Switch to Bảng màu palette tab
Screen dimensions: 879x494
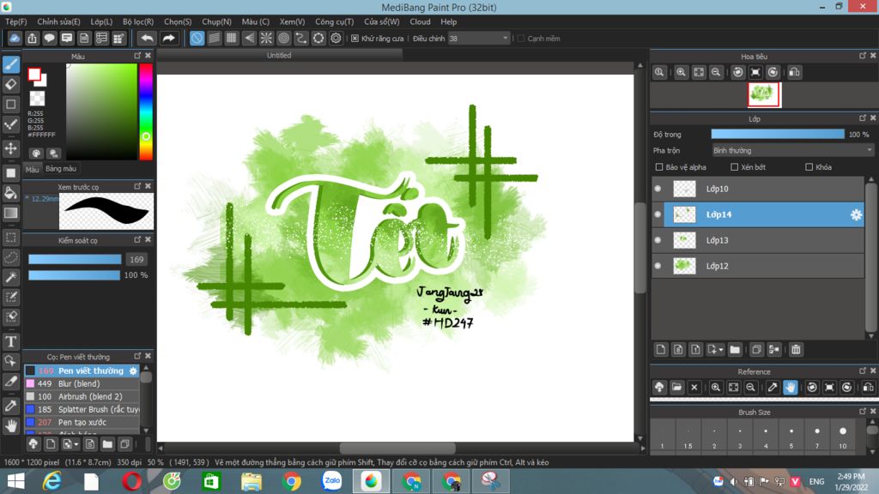pos(61,169)
